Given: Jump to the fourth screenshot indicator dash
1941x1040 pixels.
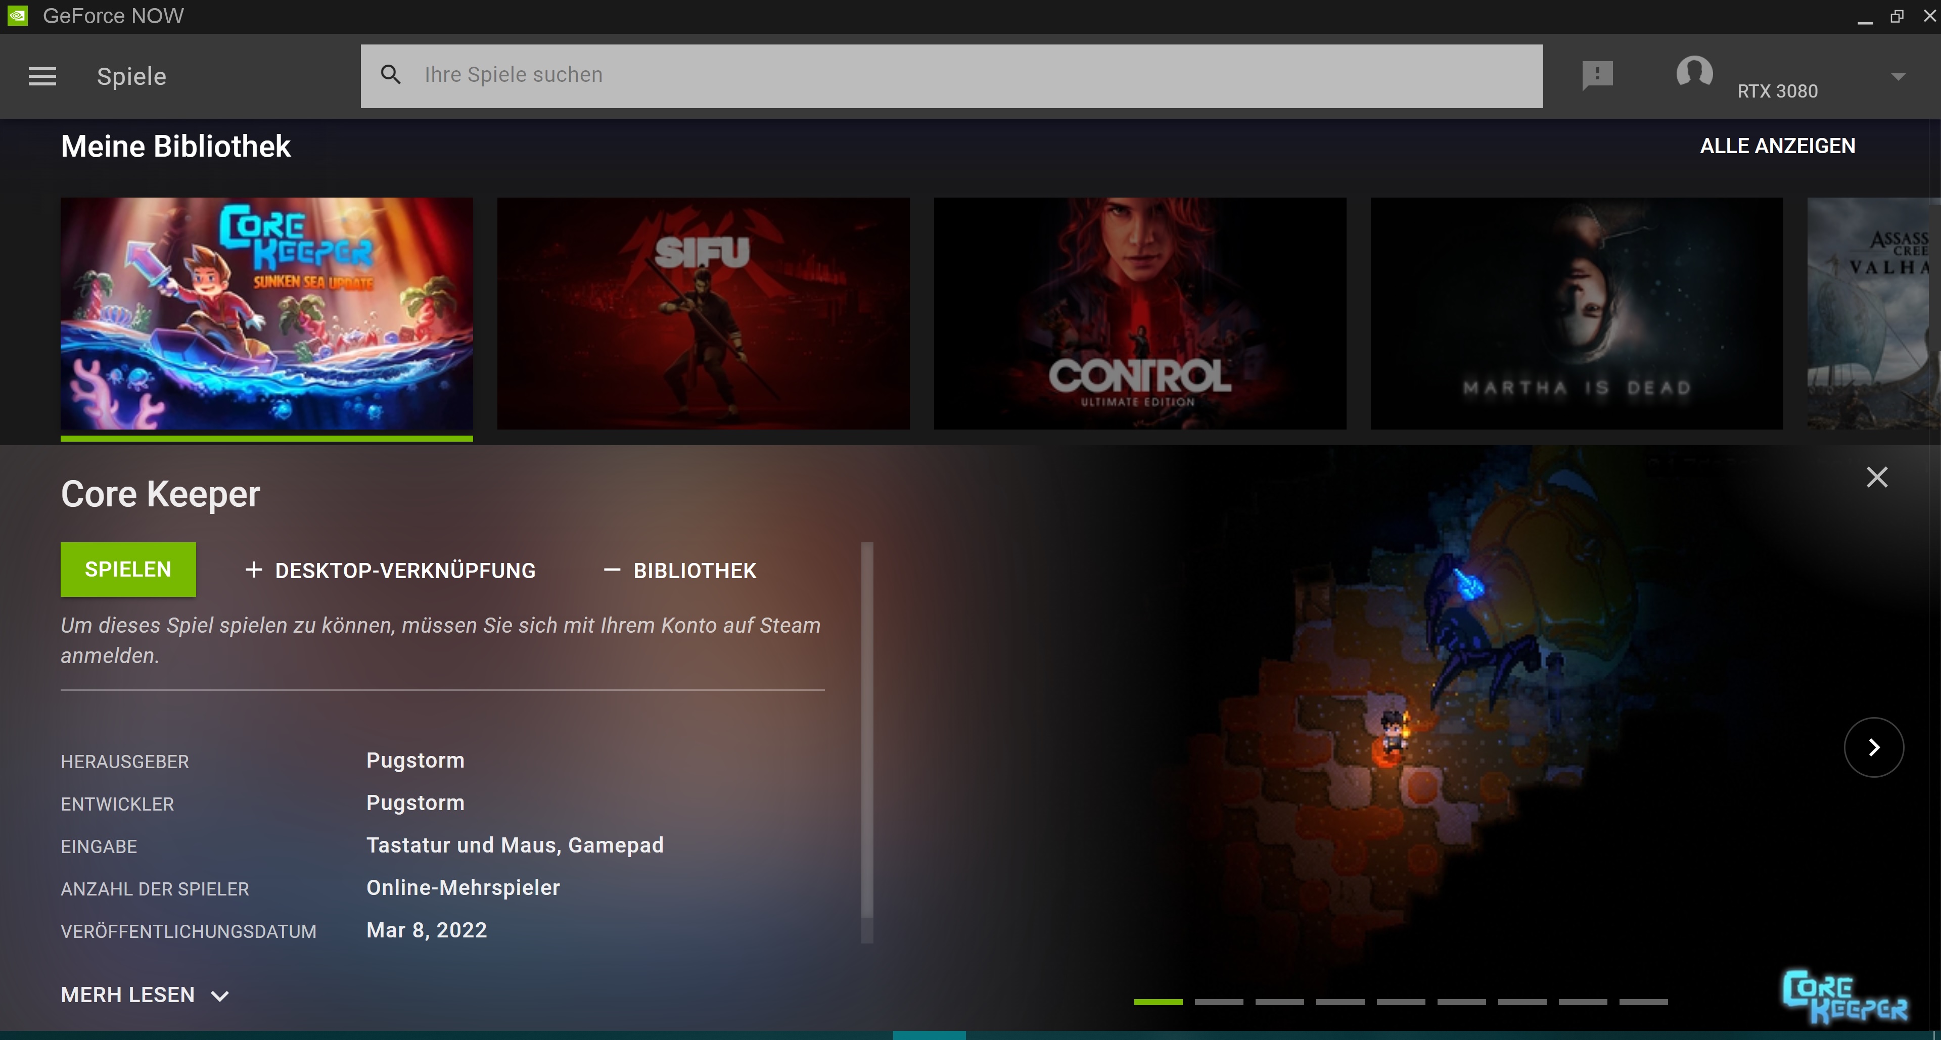Looking at the screenshot, I should click(x=1339, y=1002).
